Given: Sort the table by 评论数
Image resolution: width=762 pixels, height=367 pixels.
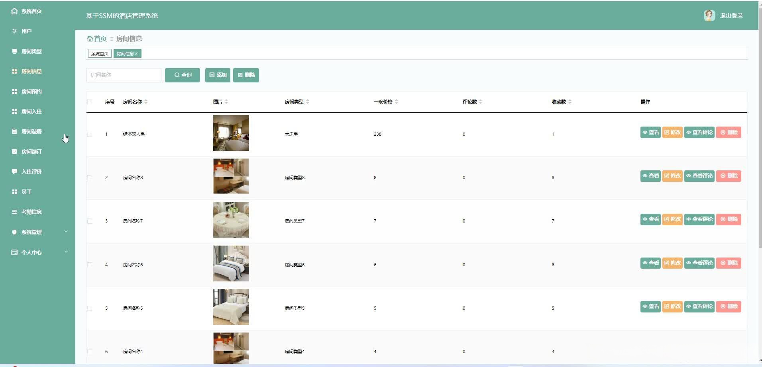Looking at the screenshot, I should [481, 102].
